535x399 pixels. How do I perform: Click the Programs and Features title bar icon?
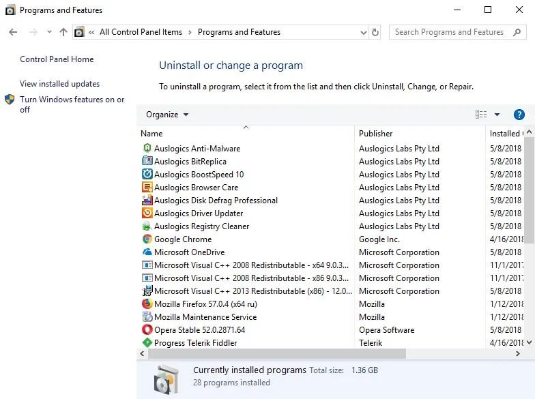[x=10, y=10]
